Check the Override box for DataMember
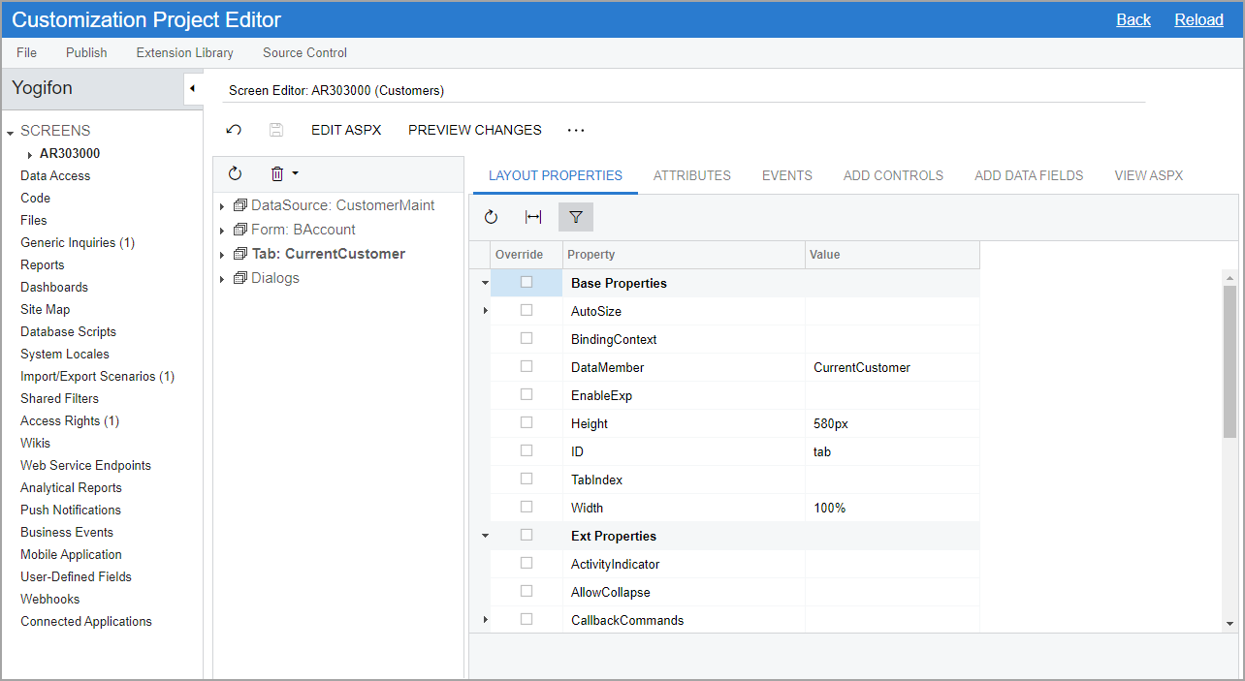The width and height of the screenshot is (1245, 681). point(527,366)
